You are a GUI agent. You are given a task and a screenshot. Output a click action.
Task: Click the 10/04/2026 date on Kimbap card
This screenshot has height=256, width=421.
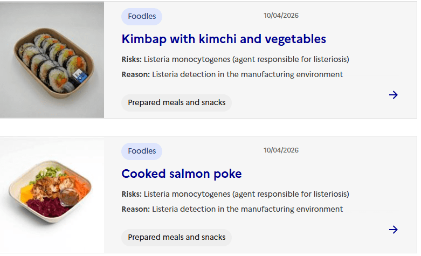pyautogui.click(x=281, y=16)
